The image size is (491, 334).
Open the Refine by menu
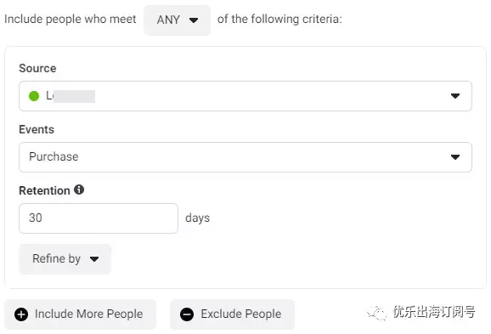65,259
